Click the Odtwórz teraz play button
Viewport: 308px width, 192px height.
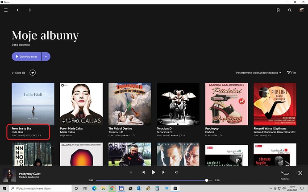pyautogui.click(x=26, y=57)
